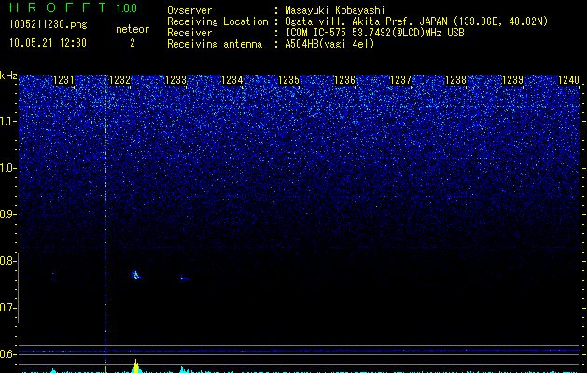Click the Receiving Location label
The height and width of the screenshot is (373, 587).
tap(217, 21)
